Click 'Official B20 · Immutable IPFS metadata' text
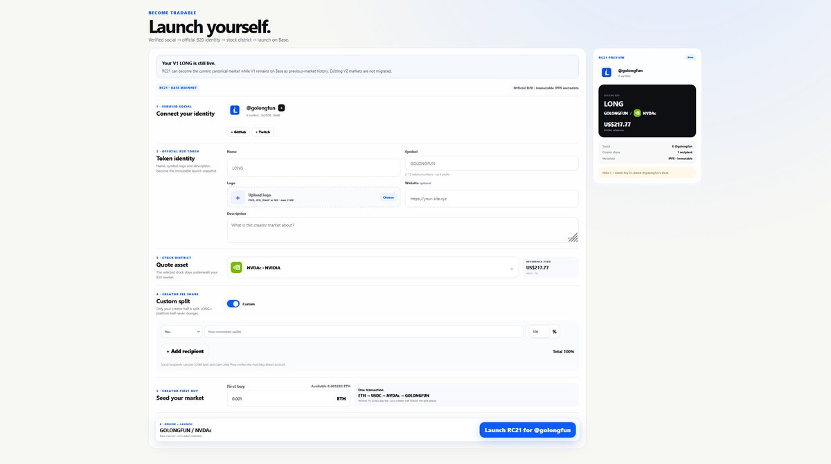Screen dimensions: 831x464 546,88
